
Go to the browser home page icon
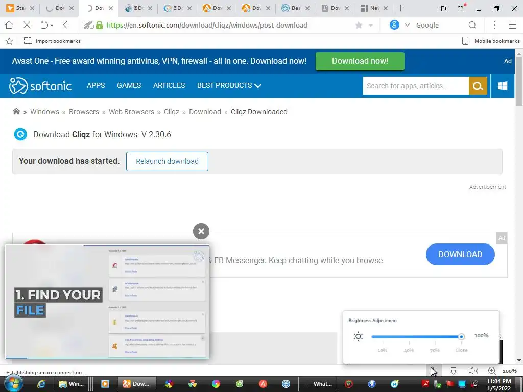pyautogui.click(x=9, y=25)
